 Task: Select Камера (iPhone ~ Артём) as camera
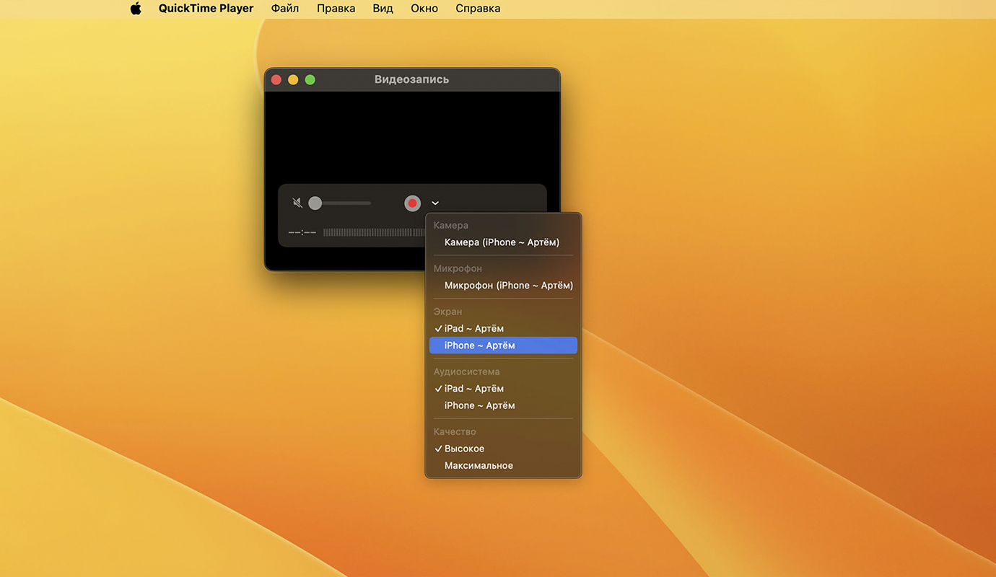pos(503,242)
